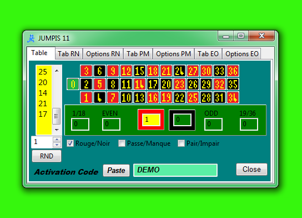Select red number 34 cell

[x=233, y=97]
